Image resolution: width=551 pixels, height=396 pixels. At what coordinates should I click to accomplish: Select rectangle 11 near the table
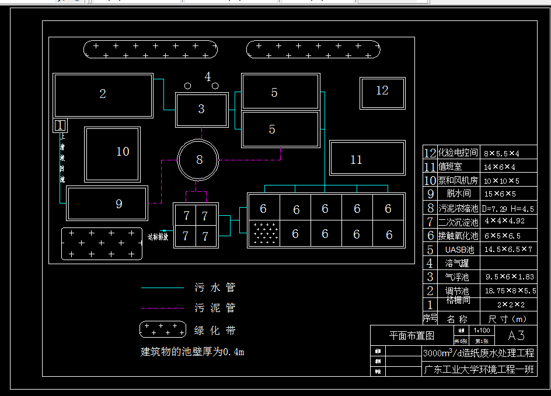tap(367, 158)
